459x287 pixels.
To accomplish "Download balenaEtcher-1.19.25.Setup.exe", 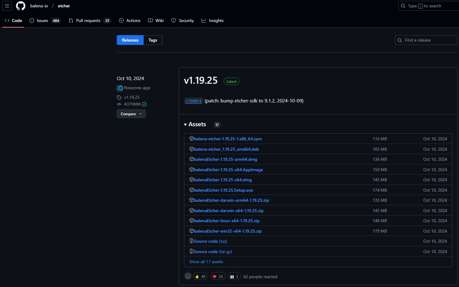I will pyautogui.click(x=223, y=190).
